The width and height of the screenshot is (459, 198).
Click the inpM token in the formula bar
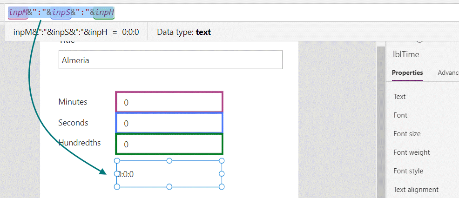(18, 12)
